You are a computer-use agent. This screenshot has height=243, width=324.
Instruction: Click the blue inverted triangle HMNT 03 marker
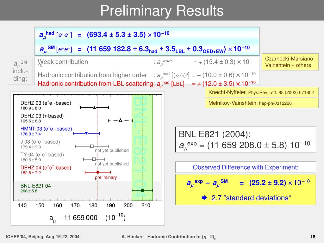pyautogui.click(x=86, y=133)
